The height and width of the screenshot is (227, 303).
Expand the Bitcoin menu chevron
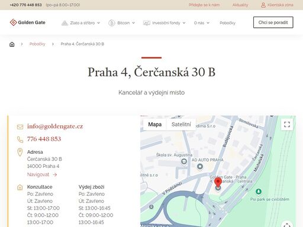point(134,23)
